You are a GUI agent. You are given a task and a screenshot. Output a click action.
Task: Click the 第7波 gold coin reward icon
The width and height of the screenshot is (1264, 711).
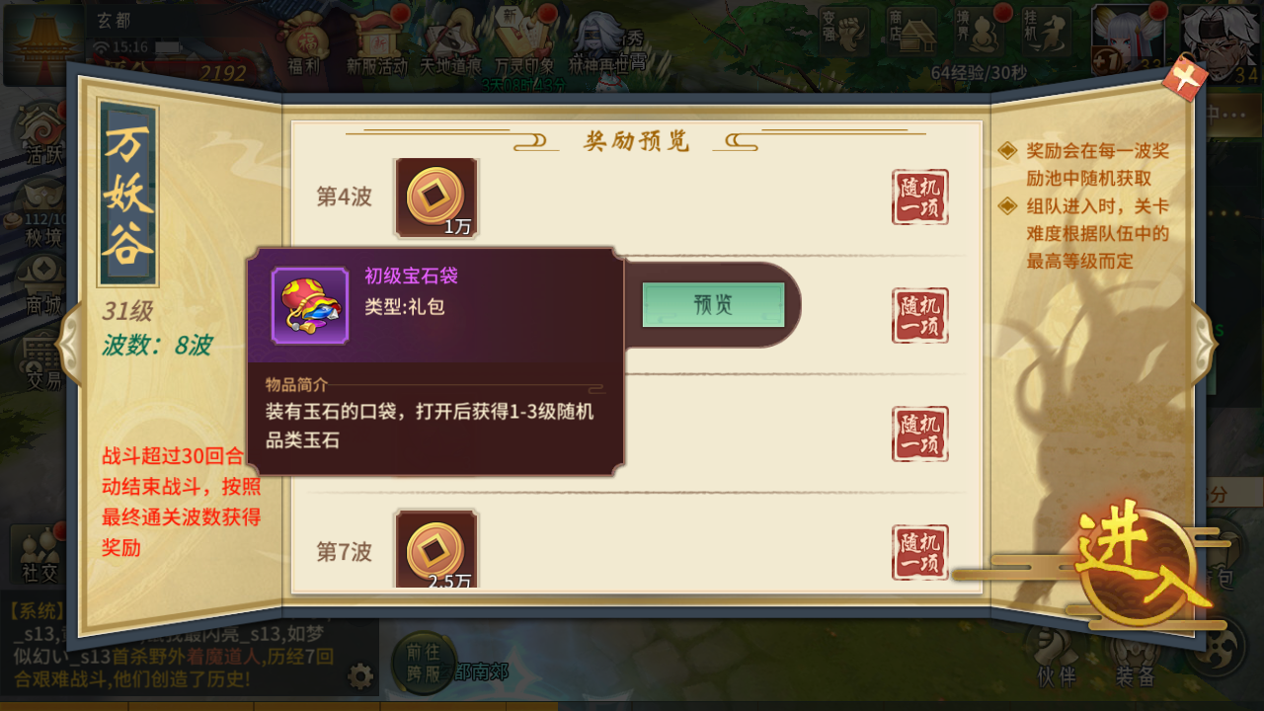pos(436,549)
